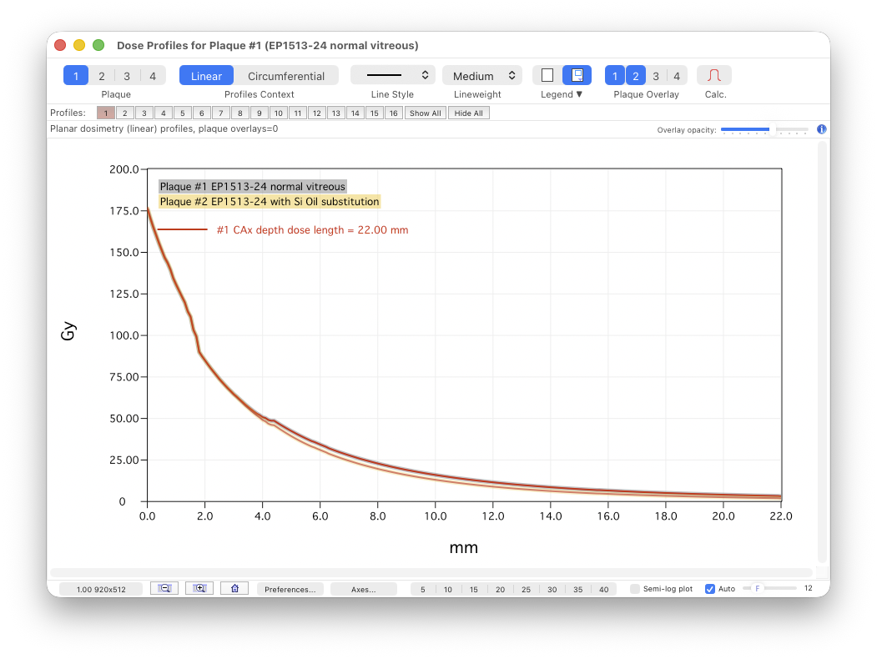
Task: Select Plaque 2 in the Plaque selector
Action: click(101, 76)
